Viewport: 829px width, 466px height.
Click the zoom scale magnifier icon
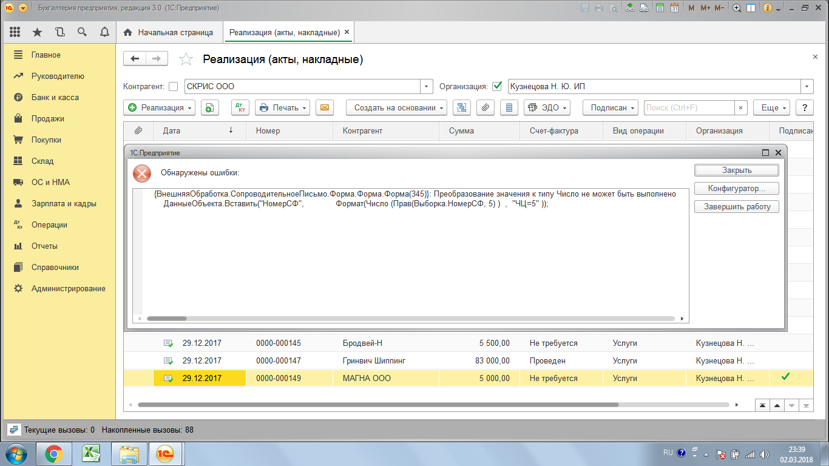pos(737,8)
